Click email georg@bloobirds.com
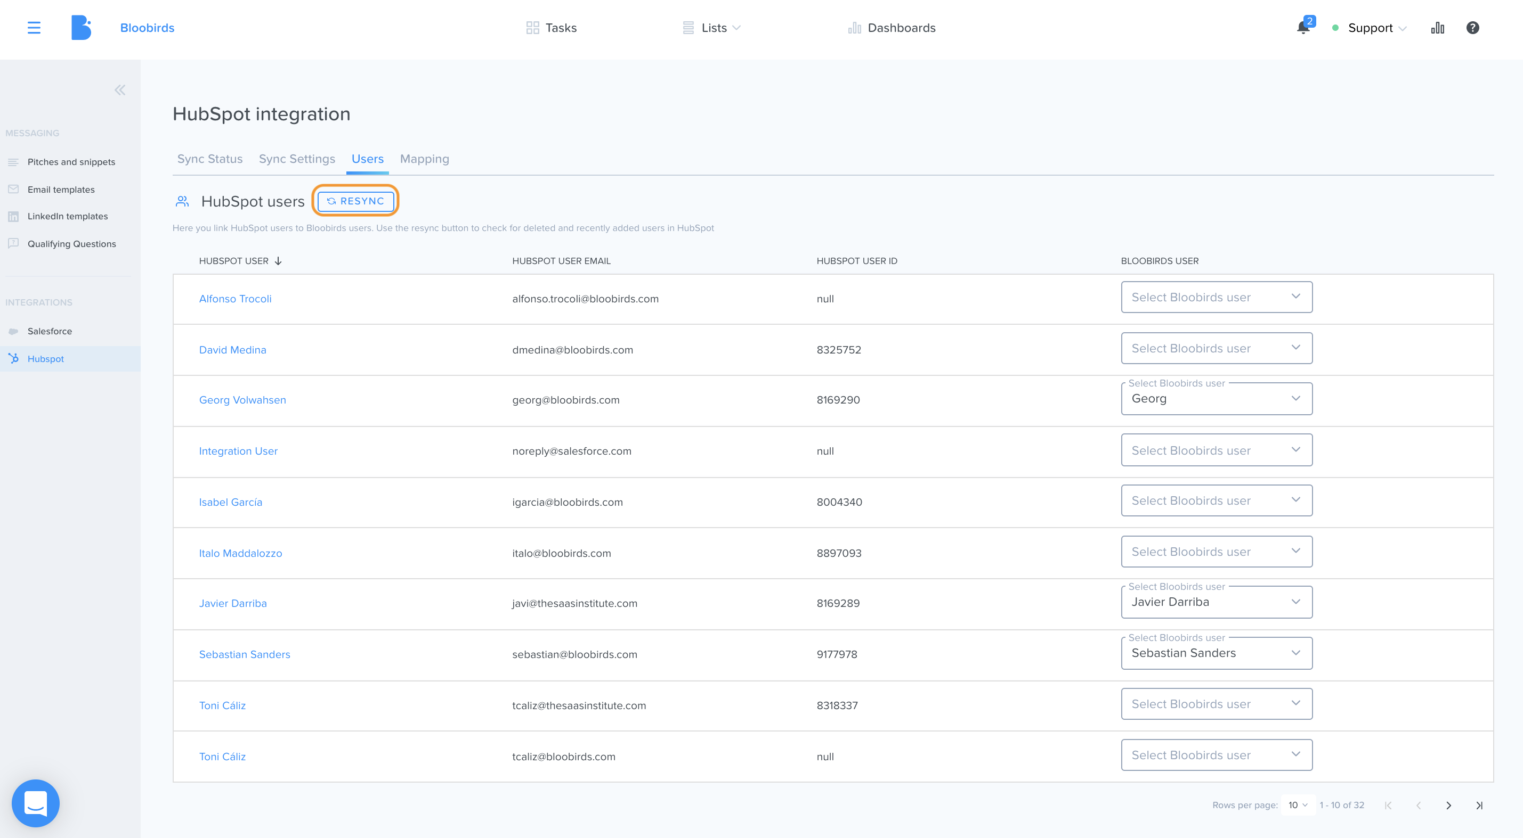This screenshot has width=1523, height=838. coord(566,400)
